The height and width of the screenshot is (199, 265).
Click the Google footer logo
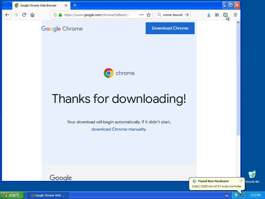[x=61, y=178]
